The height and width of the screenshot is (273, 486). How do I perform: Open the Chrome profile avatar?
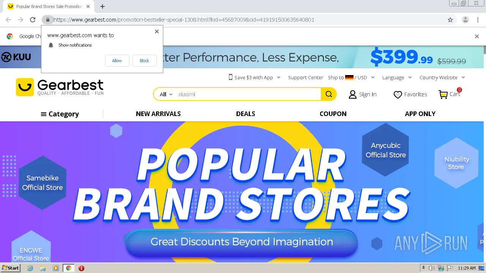click(x=465, y=20)
